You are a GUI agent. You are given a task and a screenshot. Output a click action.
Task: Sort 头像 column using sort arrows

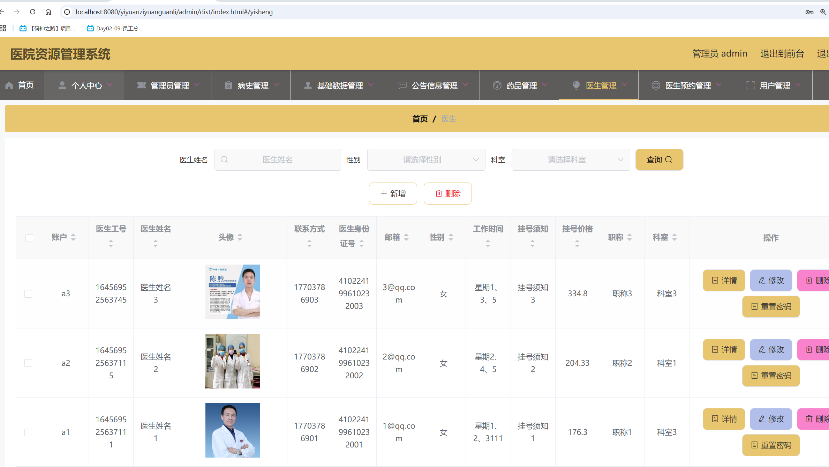point(240,237)
